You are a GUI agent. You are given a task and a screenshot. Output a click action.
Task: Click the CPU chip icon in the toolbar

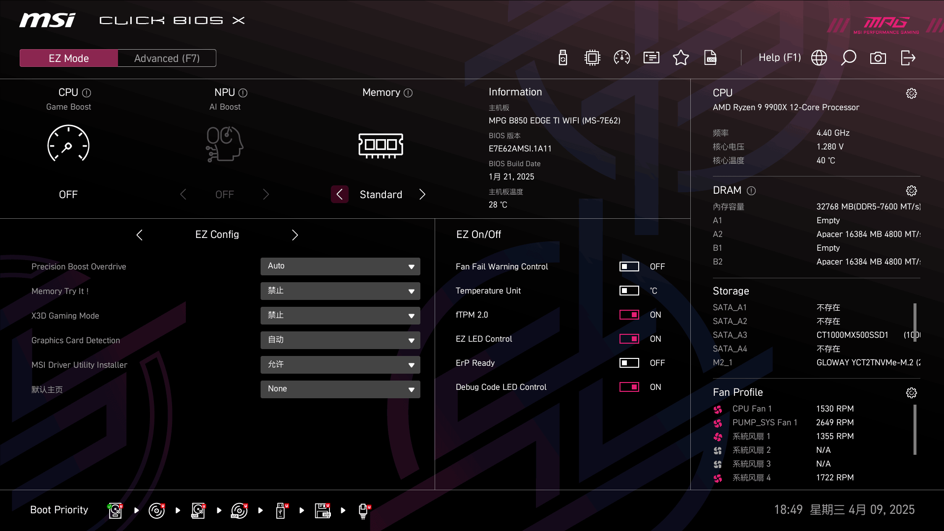coord(592,58)
